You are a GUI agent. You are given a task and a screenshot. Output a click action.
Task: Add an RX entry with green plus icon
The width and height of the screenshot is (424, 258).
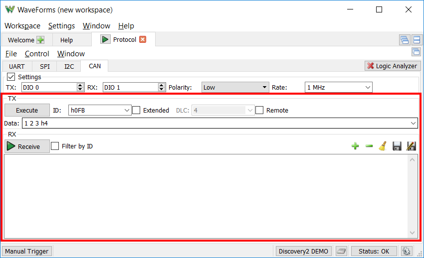click(355, 146)
